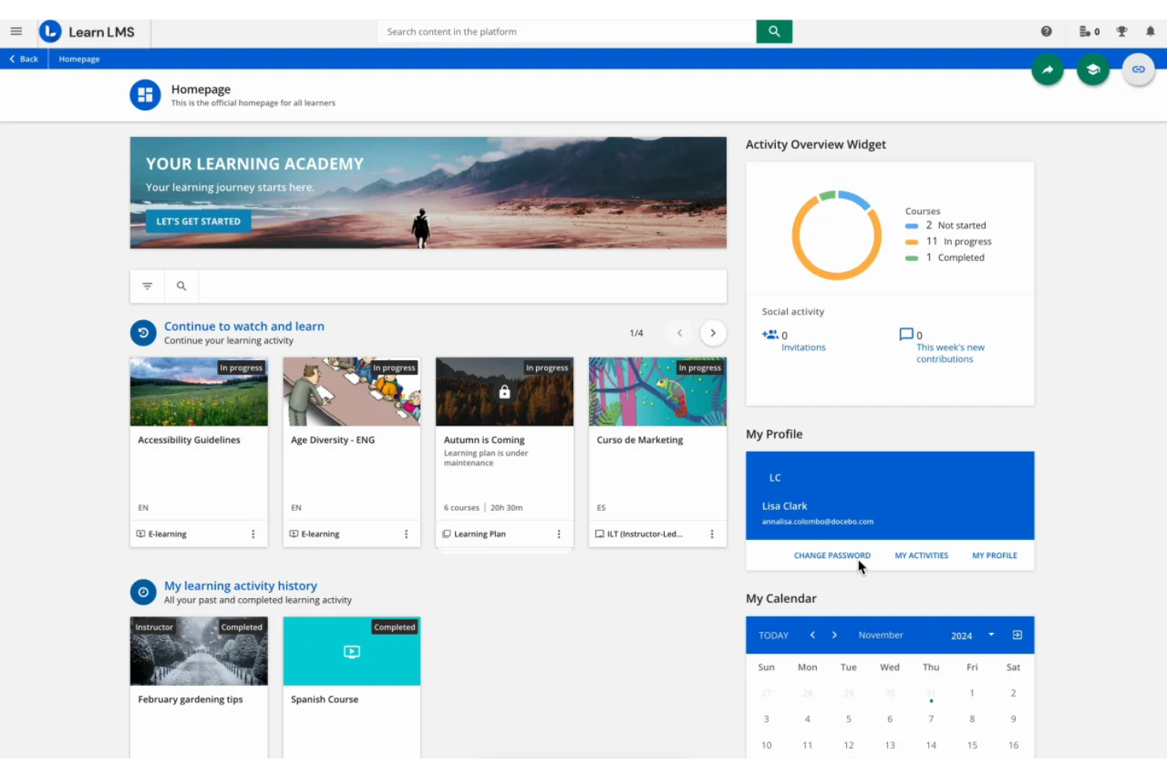Open the rewards trophy icon
Image resolution: width=1167 pixels, height=778 pixels.
pyautogui.click(x=1121, y=31)
